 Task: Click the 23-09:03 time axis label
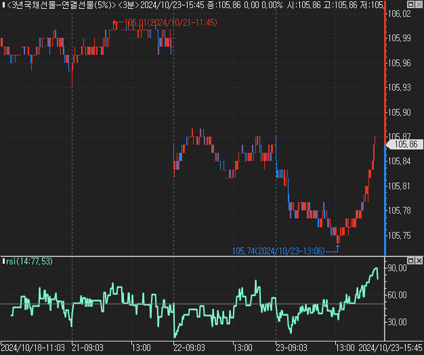coord(291,348)
